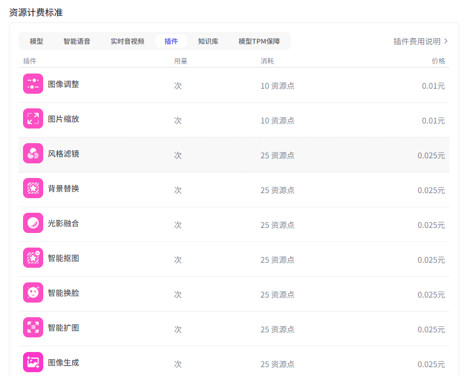Screen dimensions: 467x375
Task: Click the 图像调整 plugin name
Action: (63, 84)
